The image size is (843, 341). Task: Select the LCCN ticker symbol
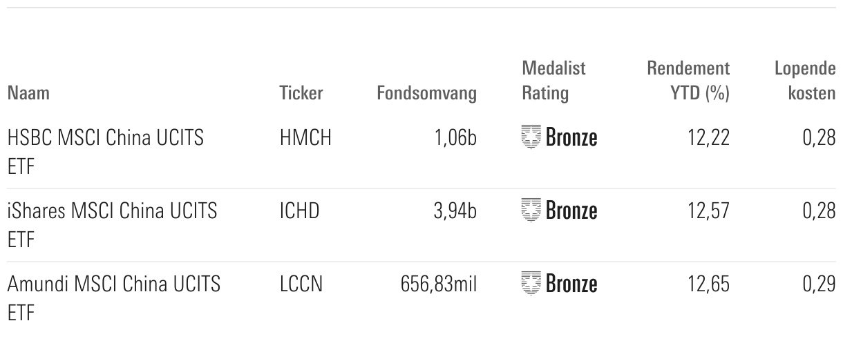[301, 284]
